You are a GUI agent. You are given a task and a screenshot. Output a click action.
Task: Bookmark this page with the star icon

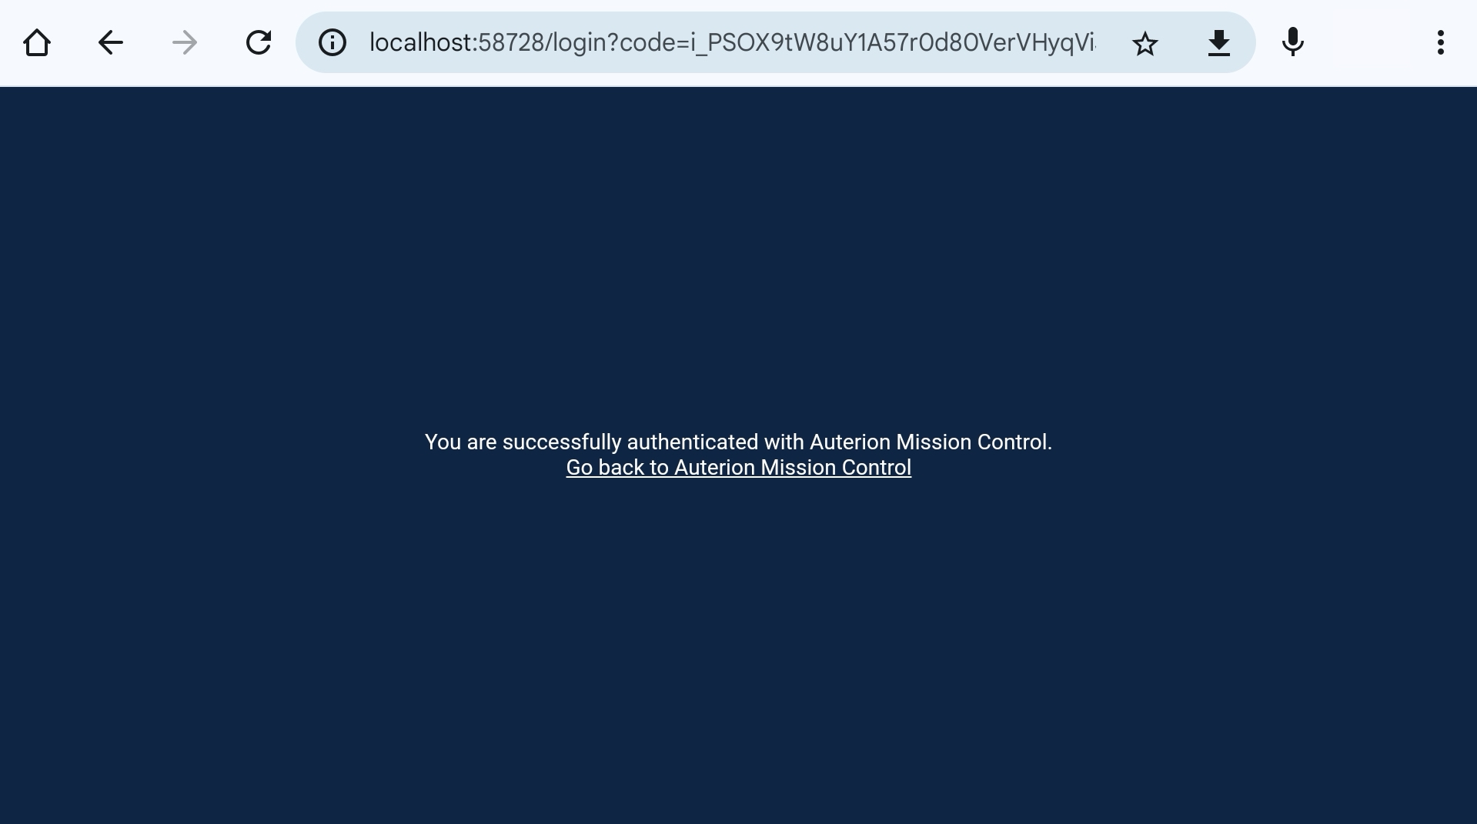(x=1145, y=43)
